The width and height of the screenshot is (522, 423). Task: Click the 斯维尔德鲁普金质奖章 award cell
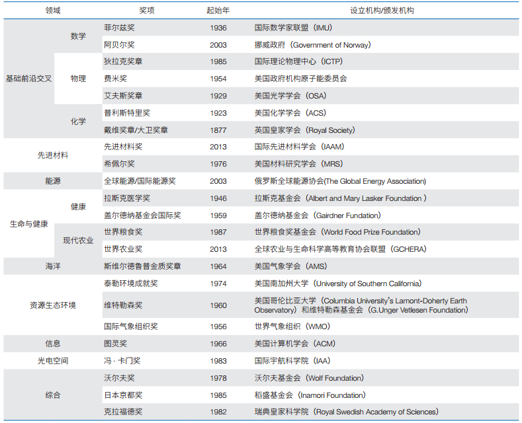point(142,266)
